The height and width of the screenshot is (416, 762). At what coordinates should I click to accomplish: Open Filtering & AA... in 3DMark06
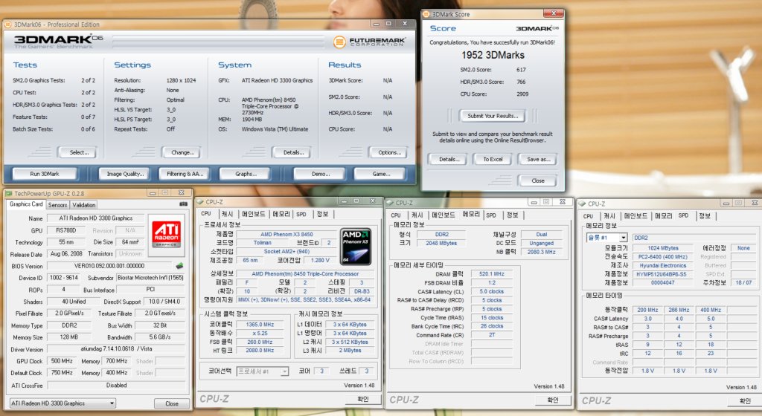click(x=185, y=174)
